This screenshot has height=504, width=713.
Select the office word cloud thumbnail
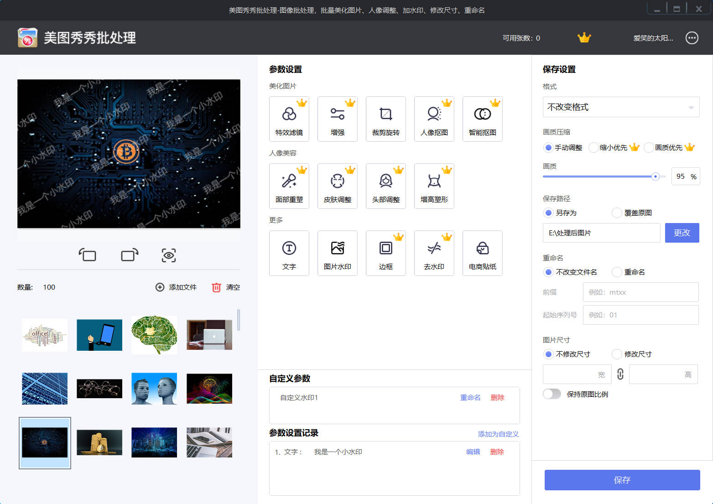(45, 335)
